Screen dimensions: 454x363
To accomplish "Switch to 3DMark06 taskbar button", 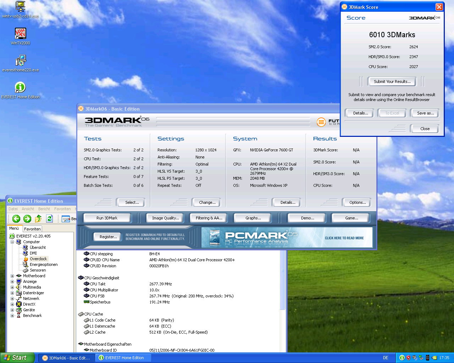I will click(x=66, y=358).
